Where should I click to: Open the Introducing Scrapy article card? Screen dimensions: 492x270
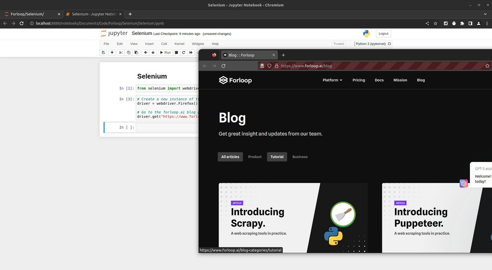coord(293,218)
